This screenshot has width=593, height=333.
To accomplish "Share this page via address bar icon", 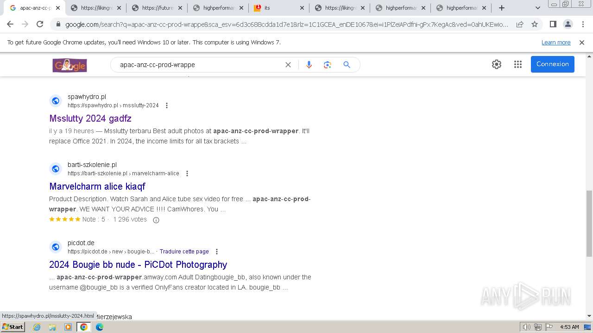I will (x=520, y=24).
